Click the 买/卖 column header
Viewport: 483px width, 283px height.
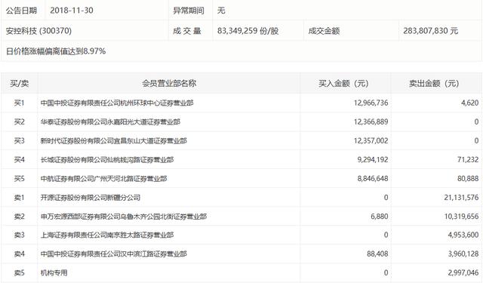point(20,84)
